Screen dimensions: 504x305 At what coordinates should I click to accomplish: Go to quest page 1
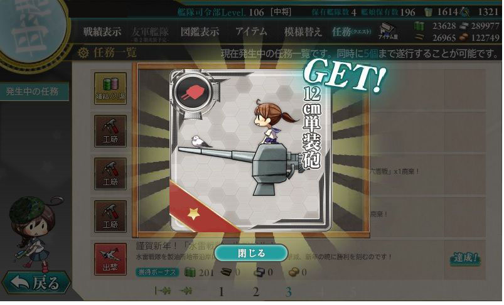point(221,292)
